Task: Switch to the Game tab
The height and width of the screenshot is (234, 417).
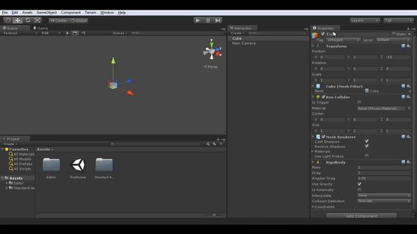Action: pyautogui.click(x=40, y=28)
